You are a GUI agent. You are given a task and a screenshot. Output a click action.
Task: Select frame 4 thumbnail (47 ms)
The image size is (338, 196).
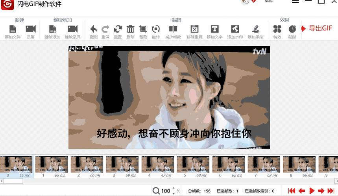(x=157, y=164)
